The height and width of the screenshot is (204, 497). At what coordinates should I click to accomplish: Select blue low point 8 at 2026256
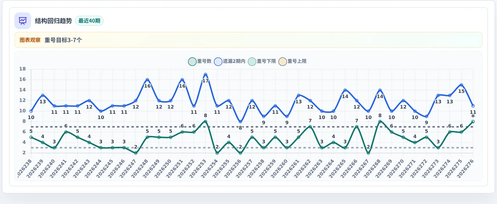(240, 122)
